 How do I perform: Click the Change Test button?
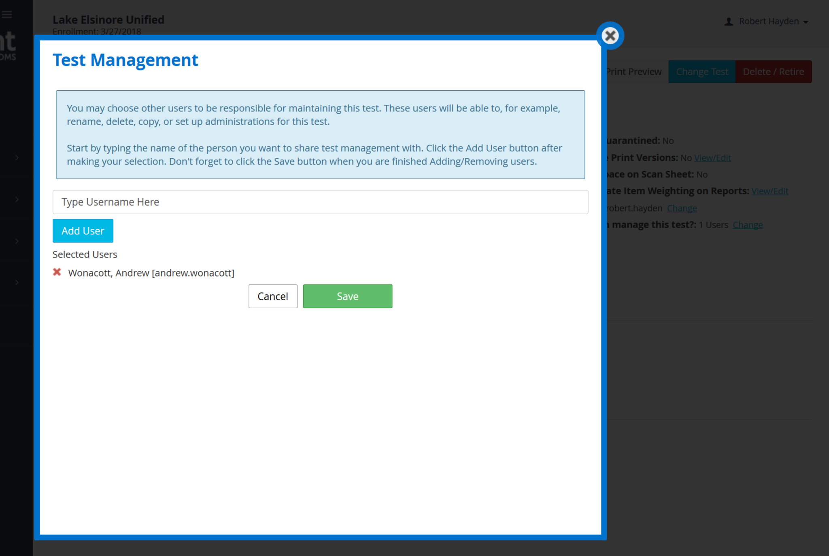[701, 72]
